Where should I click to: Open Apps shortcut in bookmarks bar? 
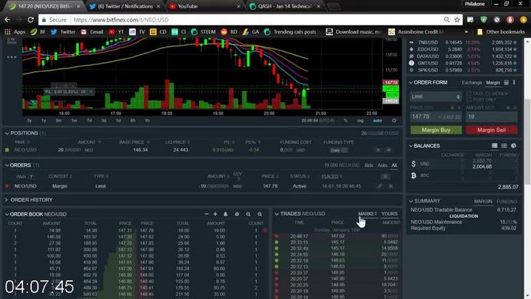15,32
